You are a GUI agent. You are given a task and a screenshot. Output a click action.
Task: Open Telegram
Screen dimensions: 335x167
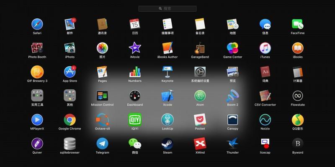(x=102, y=144)
